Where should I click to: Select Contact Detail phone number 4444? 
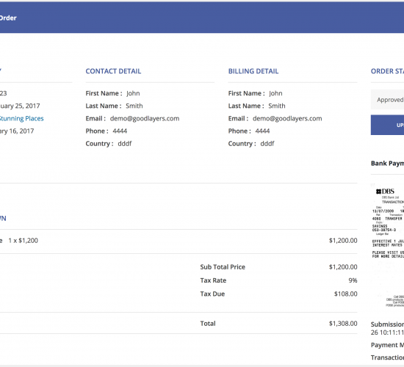(x=120, y=131)
